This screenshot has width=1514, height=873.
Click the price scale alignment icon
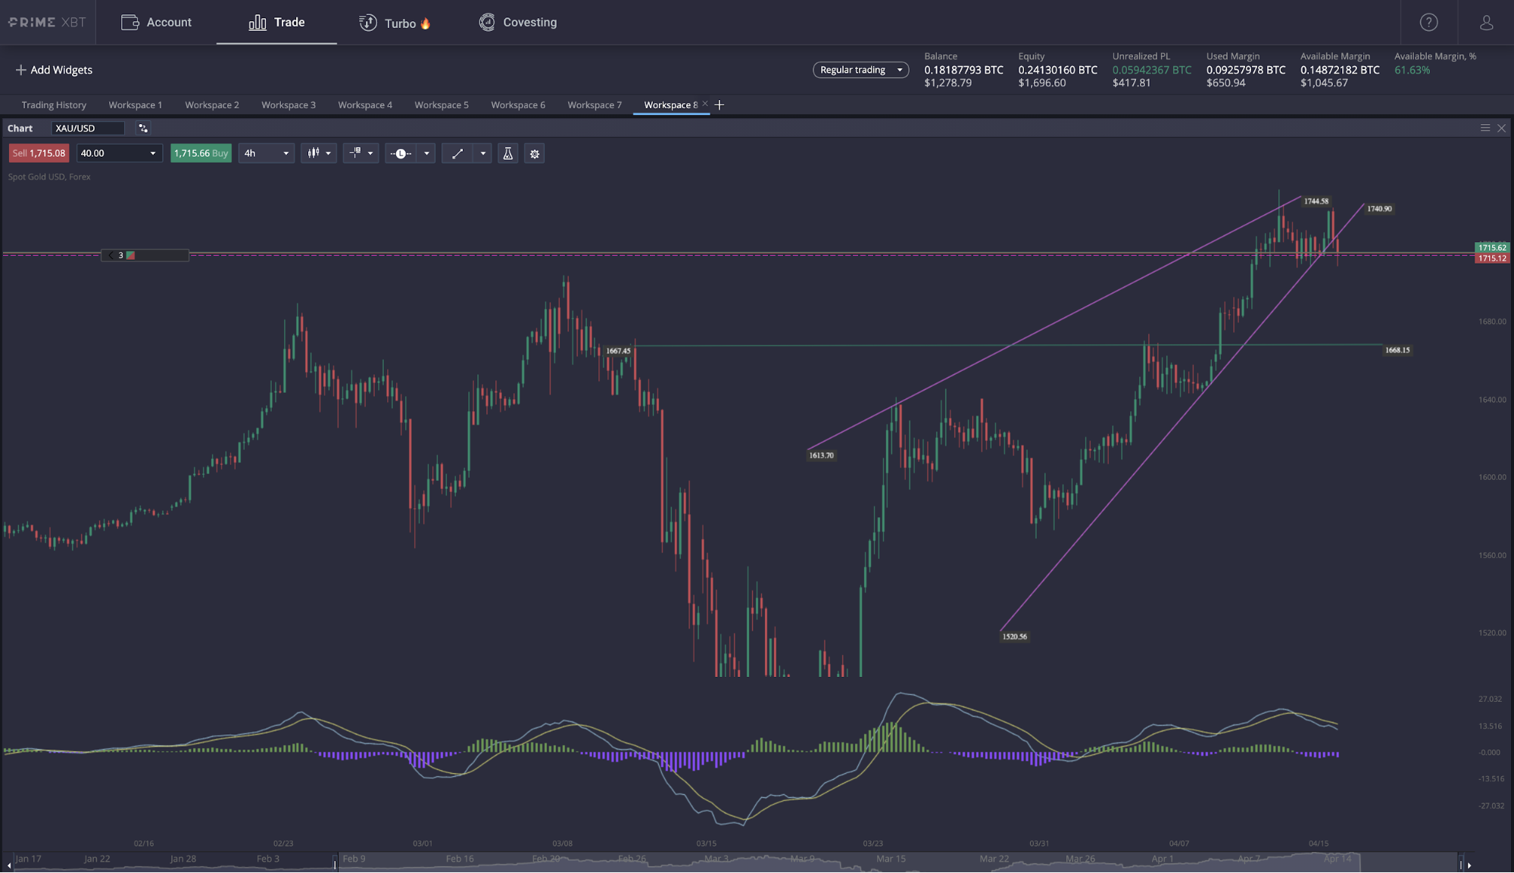(x=356, y=153)
